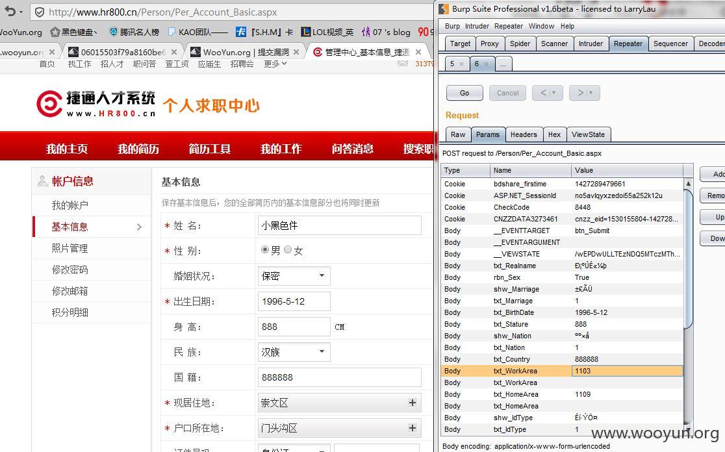Click the Cancel button in Burp Repeater
This screenshot has width=725, height=452.
[507, 93]
